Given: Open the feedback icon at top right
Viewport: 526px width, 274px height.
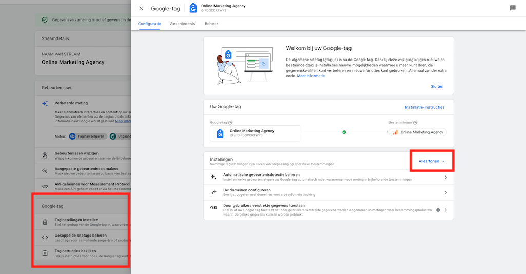Looking at the screenshot, I should tap(513, 8).
